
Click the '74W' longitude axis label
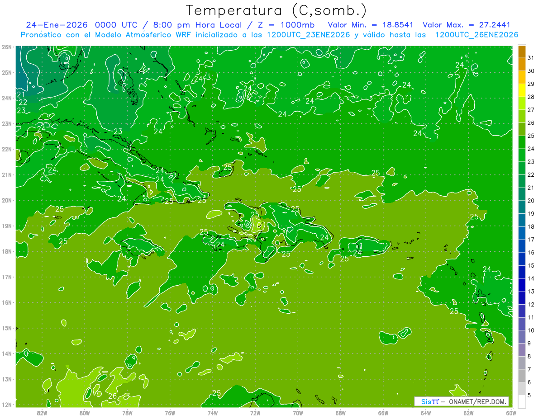pos(213,413)
